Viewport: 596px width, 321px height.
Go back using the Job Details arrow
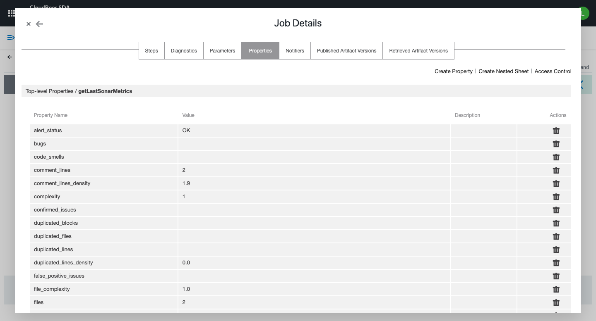coord(39,24)
